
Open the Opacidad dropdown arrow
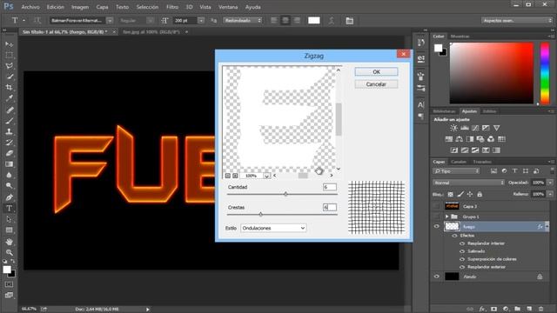click(x=550, y=183)
